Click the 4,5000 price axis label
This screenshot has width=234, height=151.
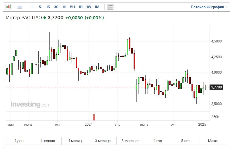pyautogui.click(x=216, y=41)
